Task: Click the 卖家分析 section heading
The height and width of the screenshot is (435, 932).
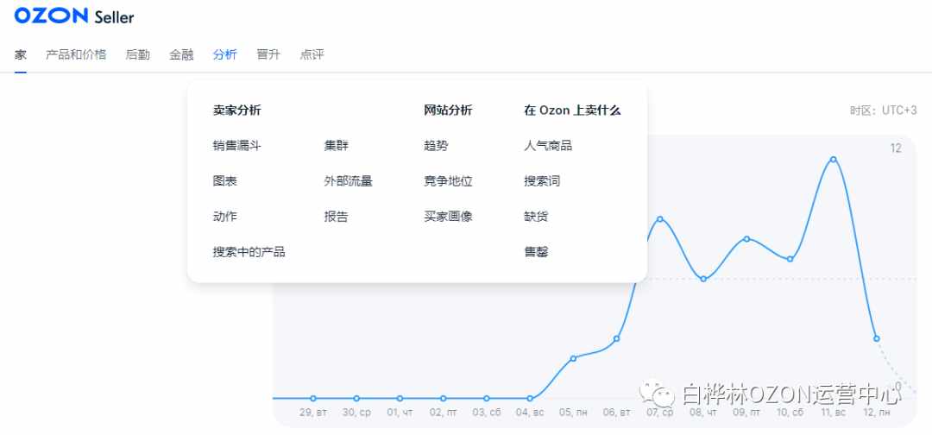Action: coord(237,110)
